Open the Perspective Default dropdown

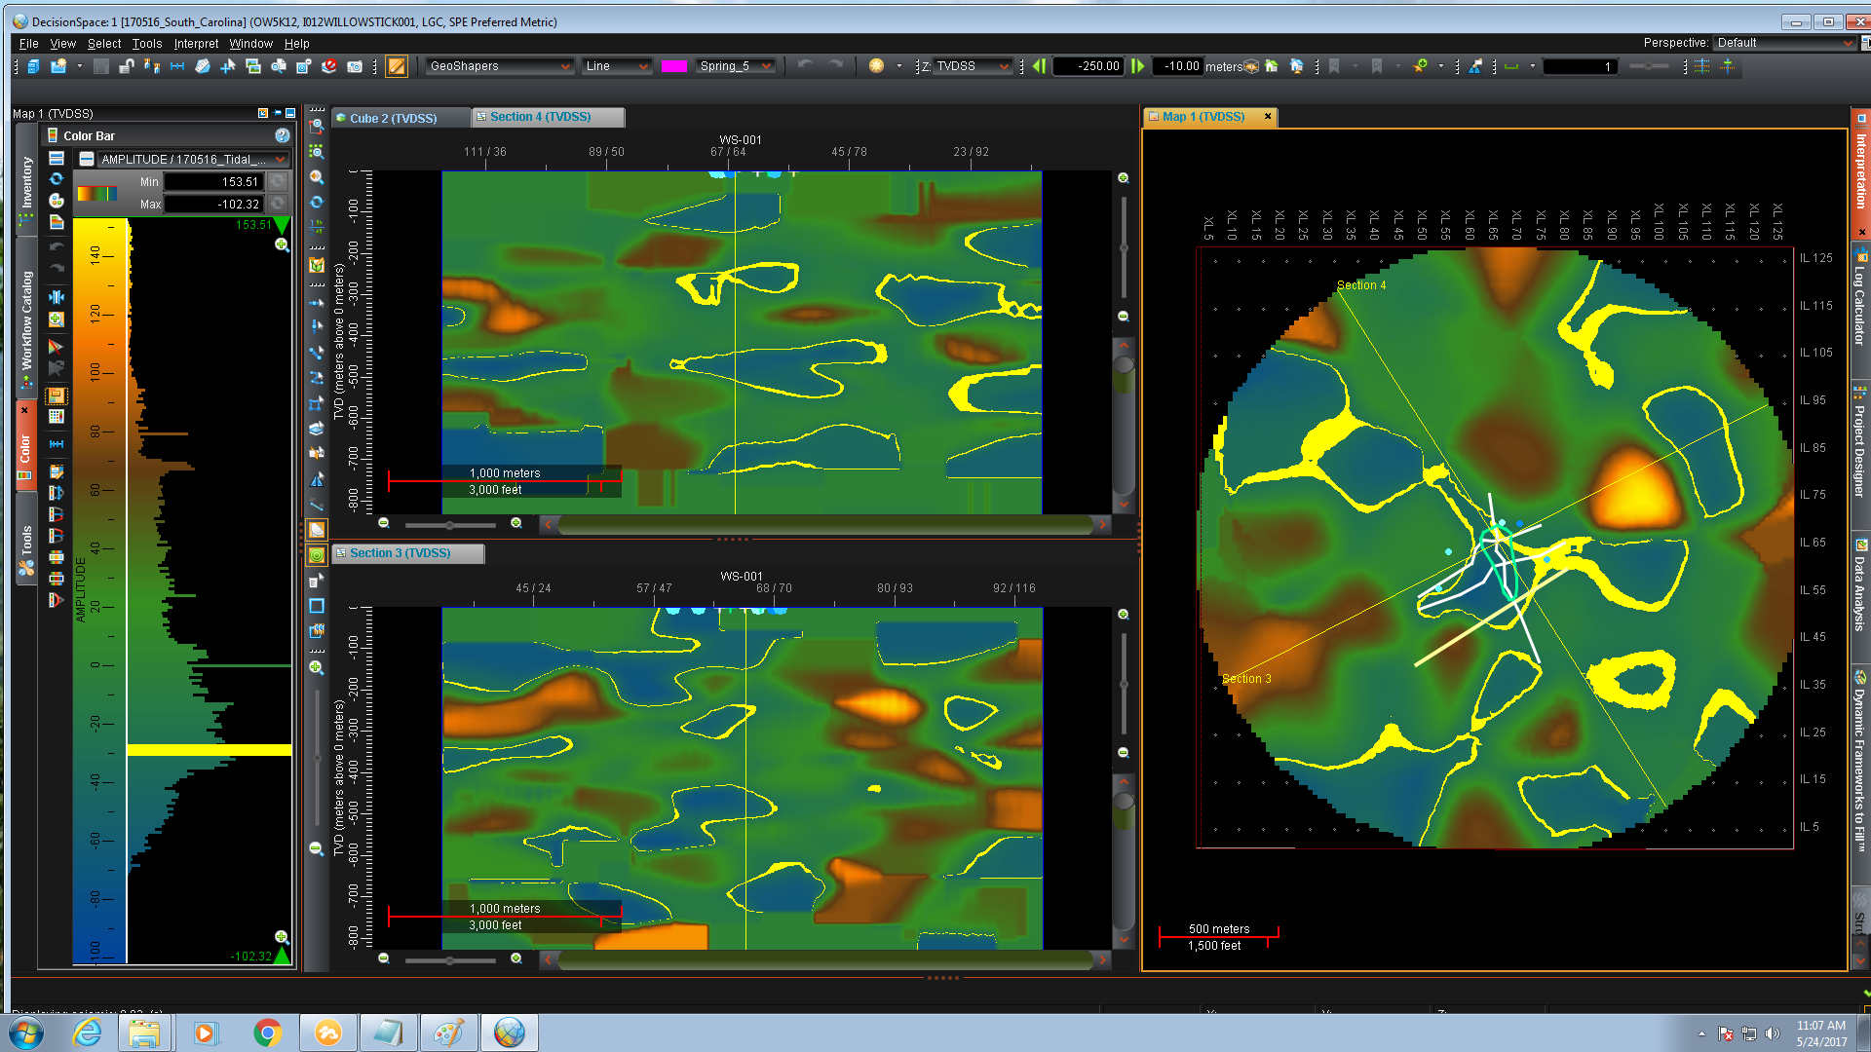1783,43
